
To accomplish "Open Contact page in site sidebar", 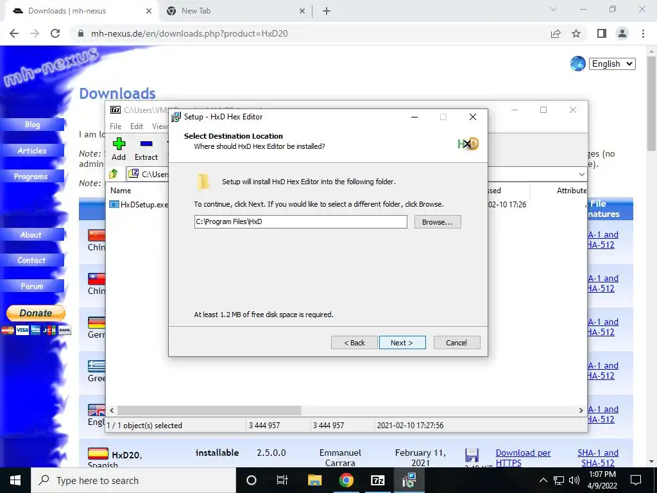I will [31, 261].
